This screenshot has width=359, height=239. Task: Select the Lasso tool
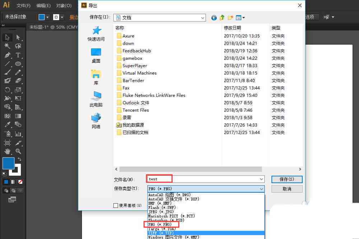click(18, 46)
